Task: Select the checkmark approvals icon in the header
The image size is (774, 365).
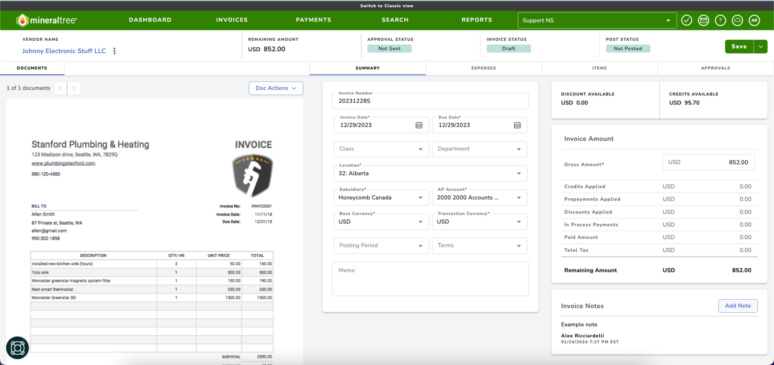Action: [687, 20]
